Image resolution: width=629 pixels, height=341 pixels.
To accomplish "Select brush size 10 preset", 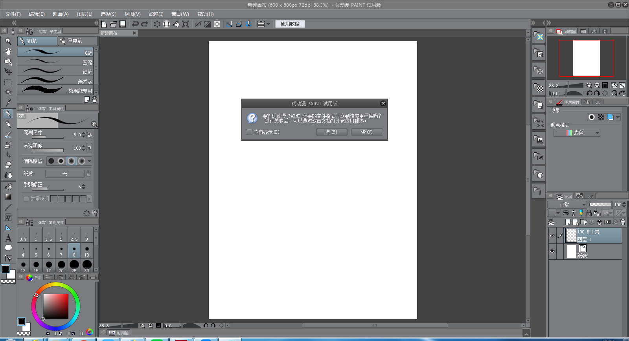I will tap(87, 251).
